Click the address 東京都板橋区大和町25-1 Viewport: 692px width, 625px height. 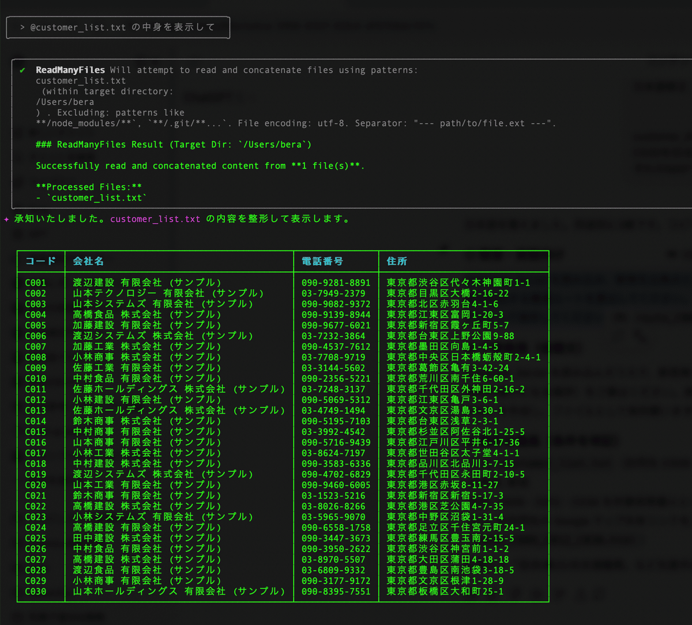point(445,592)
